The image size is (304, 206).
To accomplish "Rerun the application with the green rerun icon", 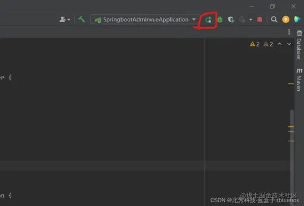I will tap(208, 19).
